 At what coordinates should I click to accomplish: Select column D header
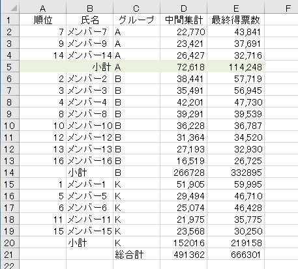(x=183, y=8)
